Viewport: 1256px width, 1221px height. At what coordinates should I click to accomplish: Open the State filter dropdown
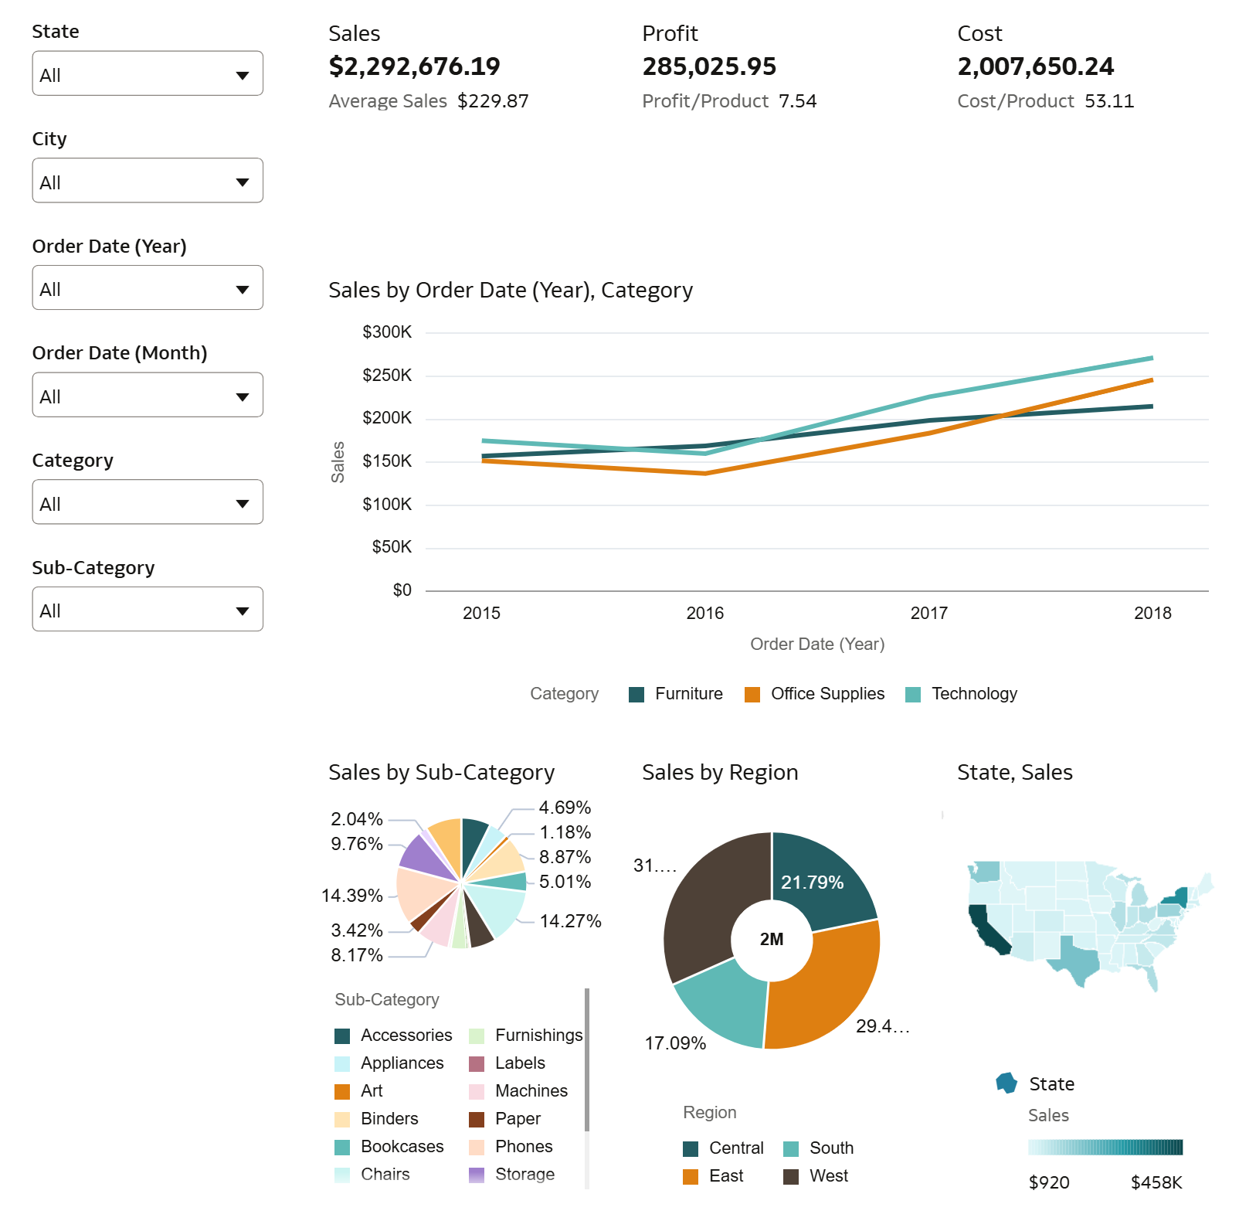click(148, 73)
